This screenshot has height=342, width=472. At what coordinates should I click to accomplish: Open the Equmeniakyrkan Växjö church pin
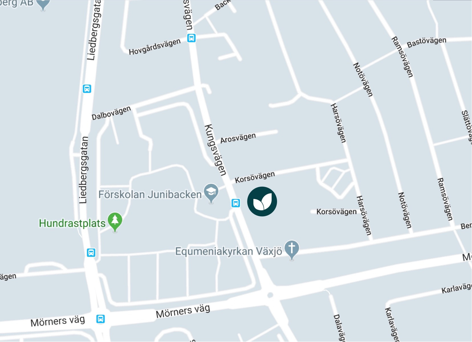pyautogui.click(x=292, y=250)
